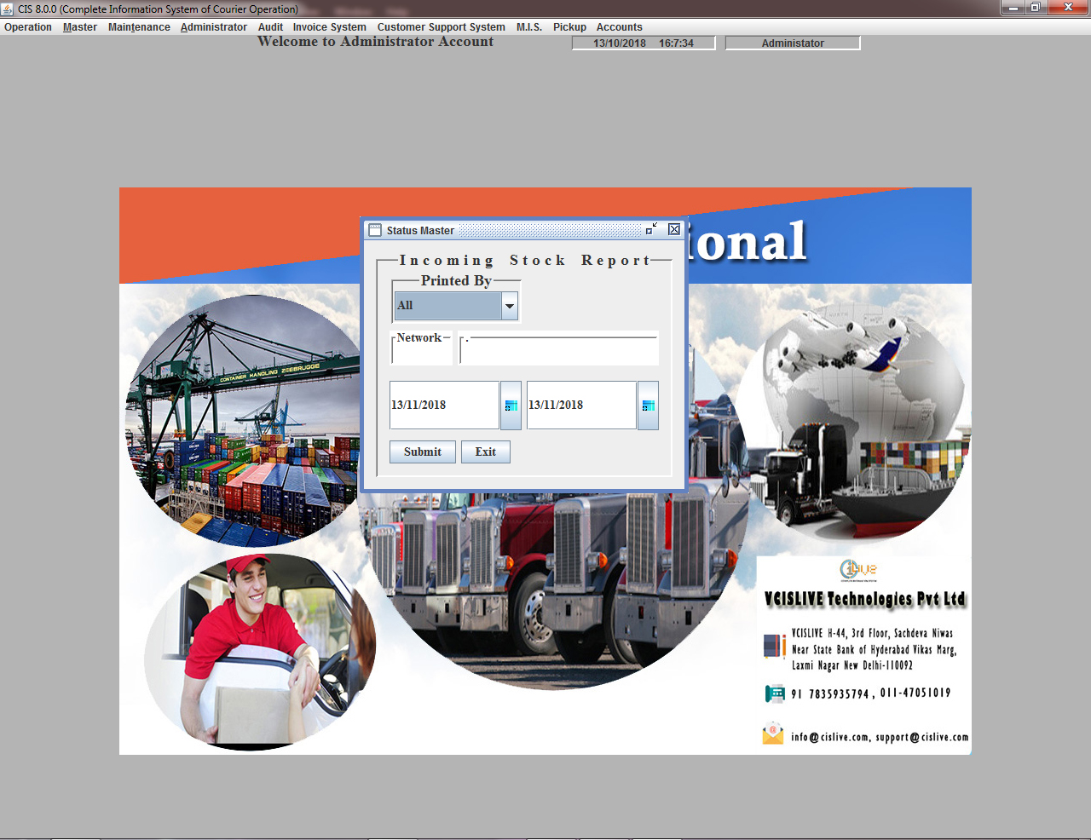The height and width of the screenshot is (840, 1091).
Task: Click 'VCISLIVE Technologies Pvt Ltd' heading
Action: coord(864,600)
